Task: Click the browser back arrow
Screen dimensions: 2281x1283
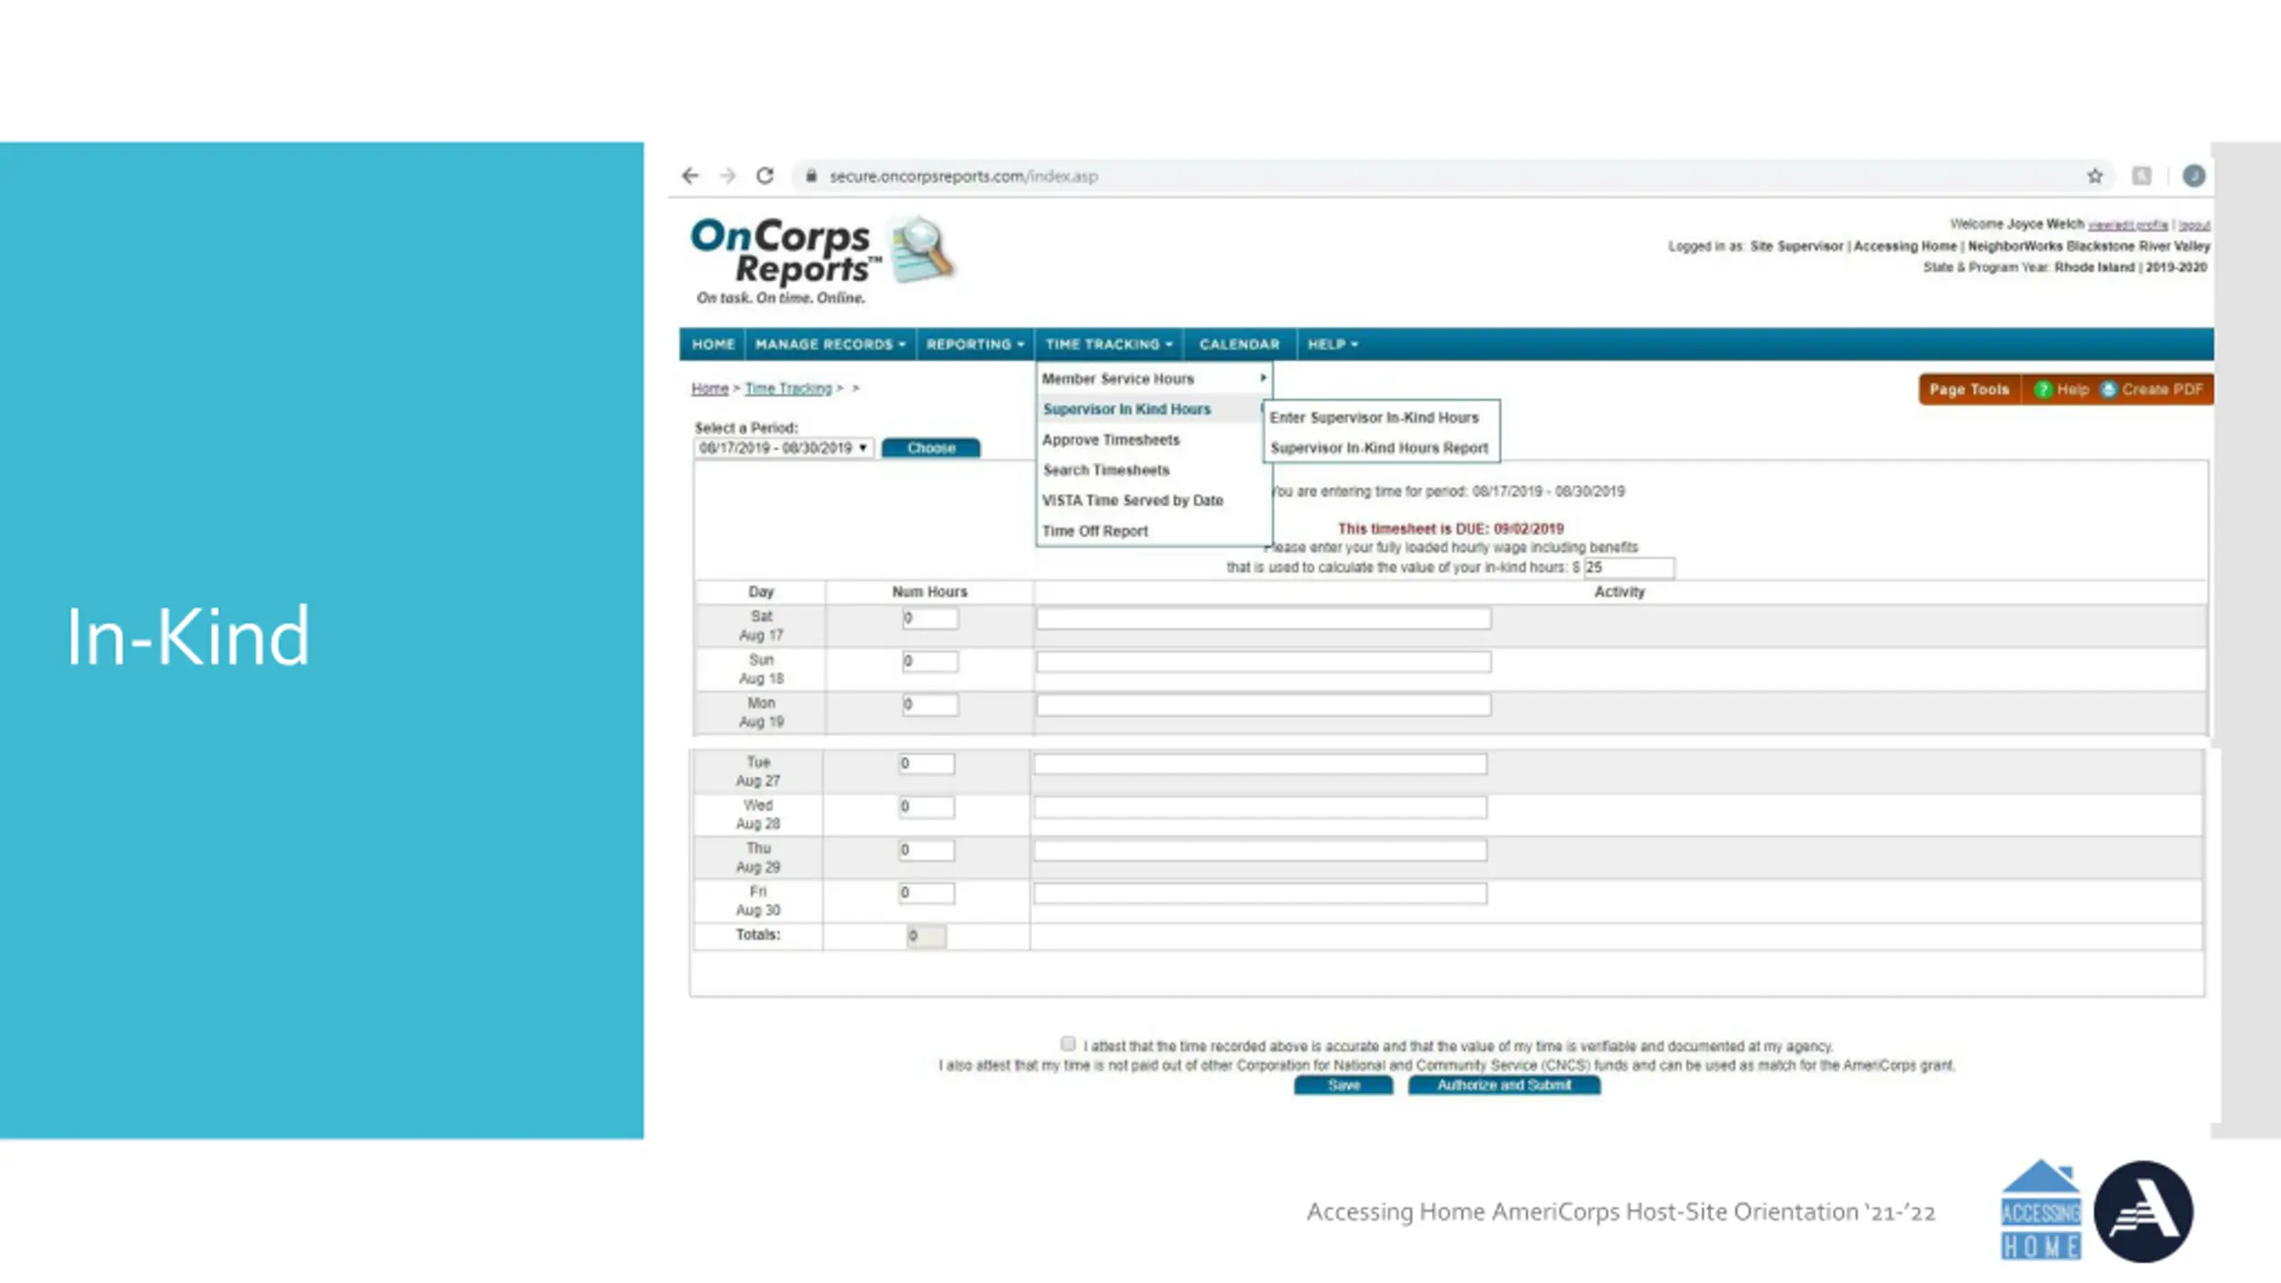Action: [691, 176]
